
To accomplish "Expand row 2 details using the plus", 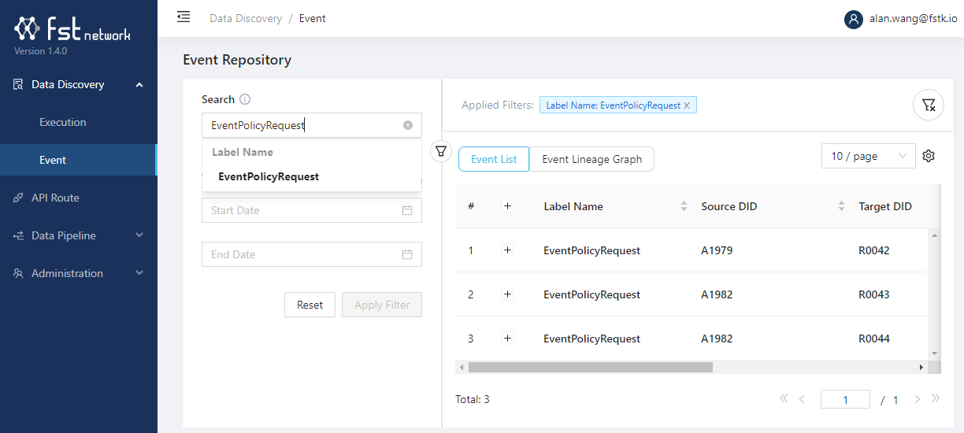I will (507, 294).
